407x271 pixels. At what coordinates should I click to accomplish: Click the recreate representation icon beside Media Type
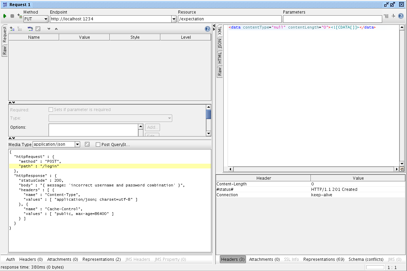click(x=87, y=144)
